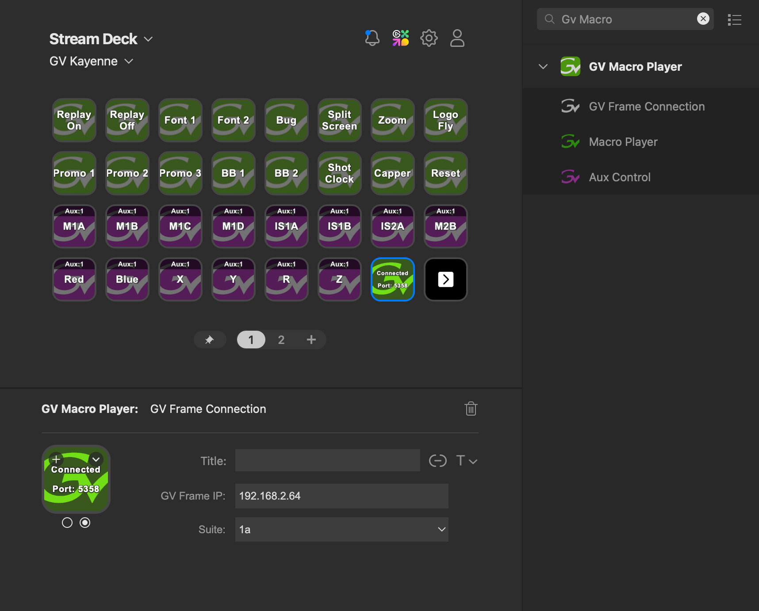Select the Logo Fly key
Viewport: 759px width, 611px height.
coord(446,120)
